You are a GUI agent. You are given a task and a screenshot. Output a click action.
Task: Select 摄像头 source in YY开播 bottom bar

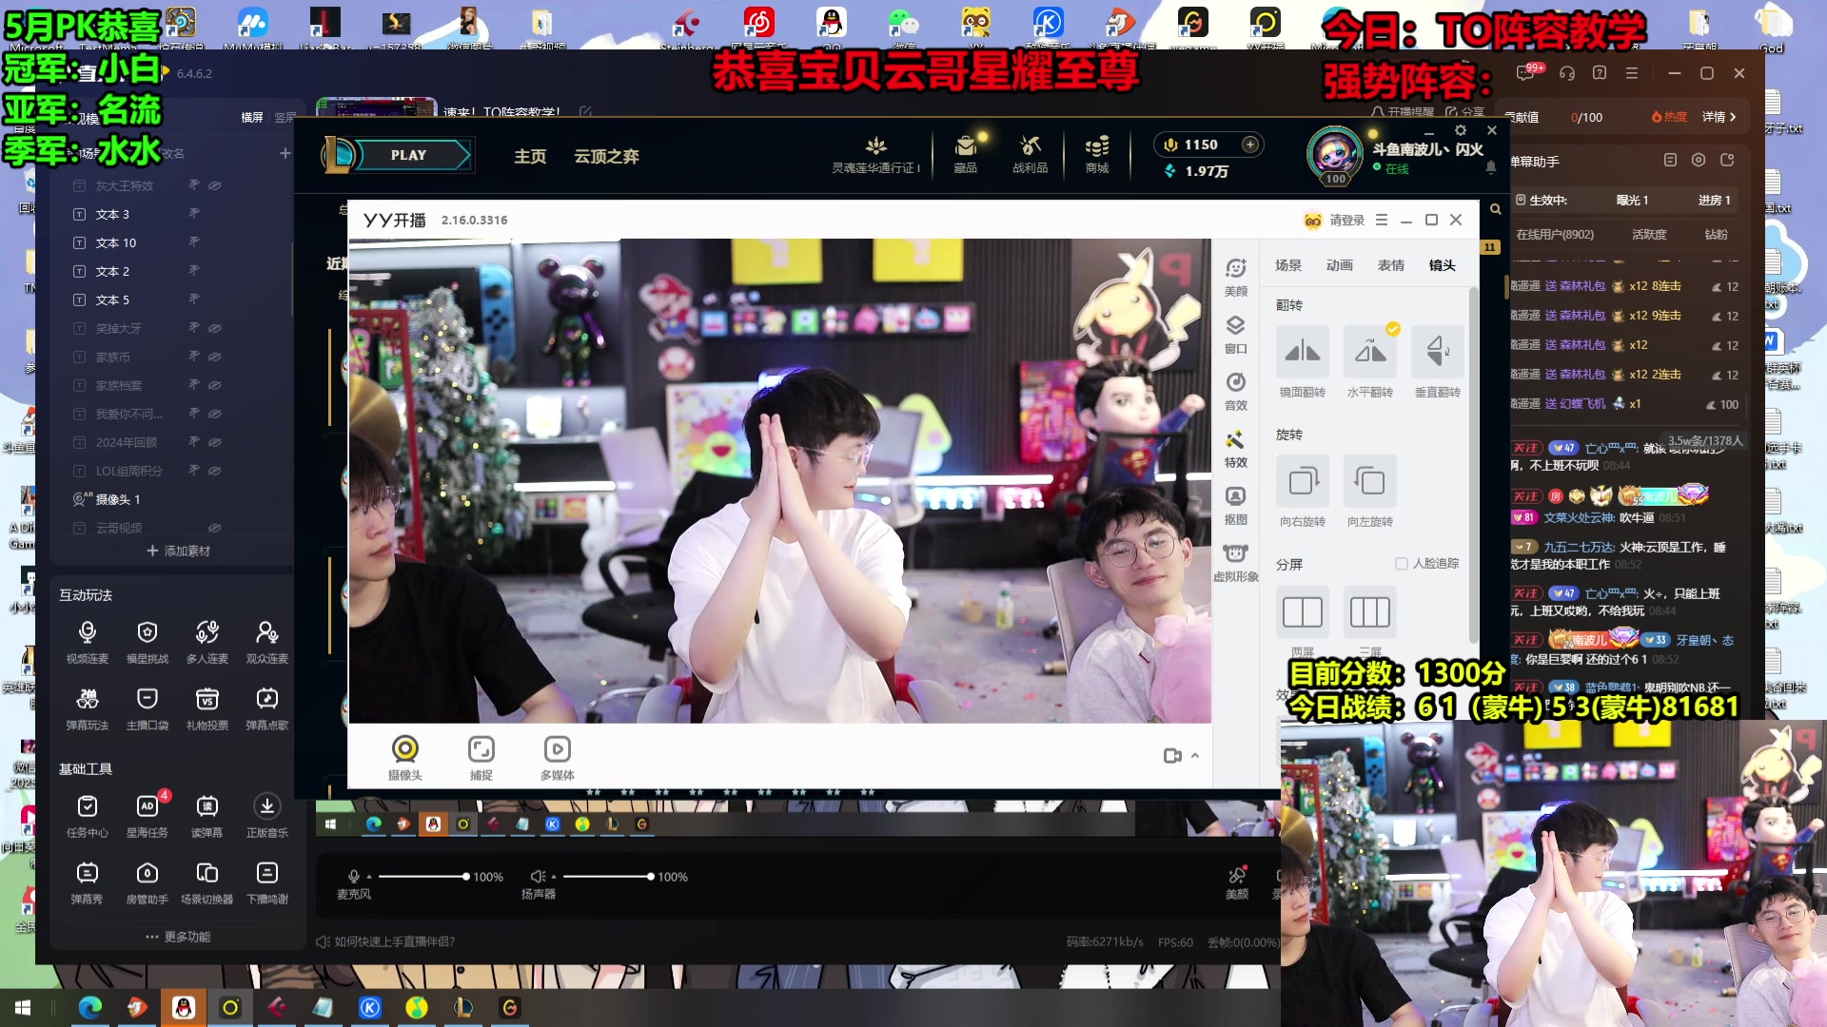click(404, 758)
